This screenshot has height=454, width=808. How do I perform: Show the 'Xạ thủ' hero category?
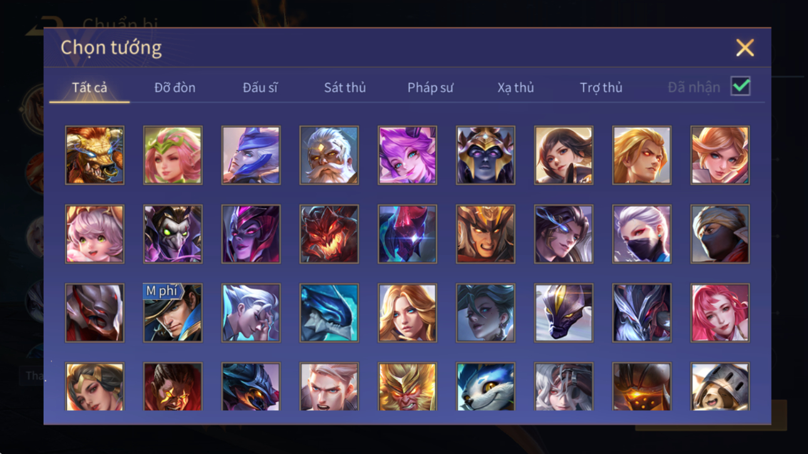tap(515, 88)
